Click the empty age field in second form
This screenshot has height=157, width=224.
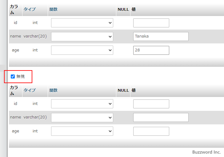click(151, 131)
